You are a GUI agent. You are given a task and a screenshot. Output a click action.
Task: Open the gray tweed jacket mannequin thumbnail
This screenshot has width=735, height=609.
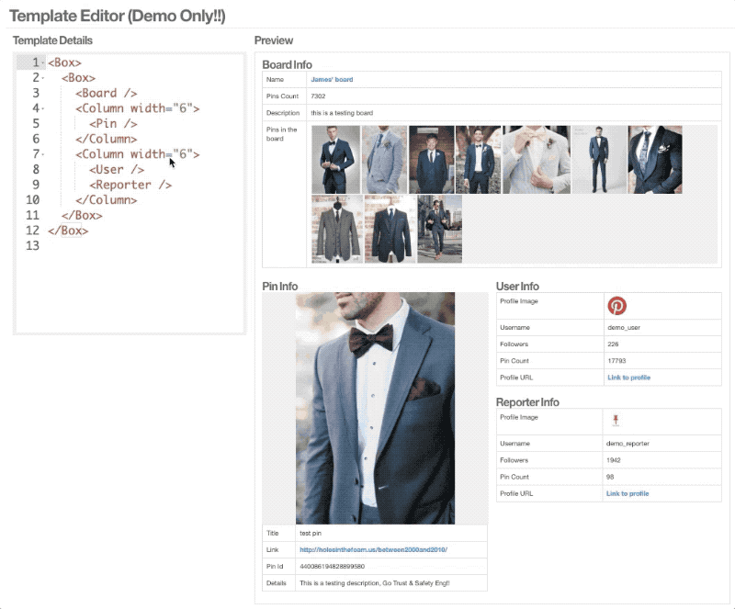pos(337,229)
